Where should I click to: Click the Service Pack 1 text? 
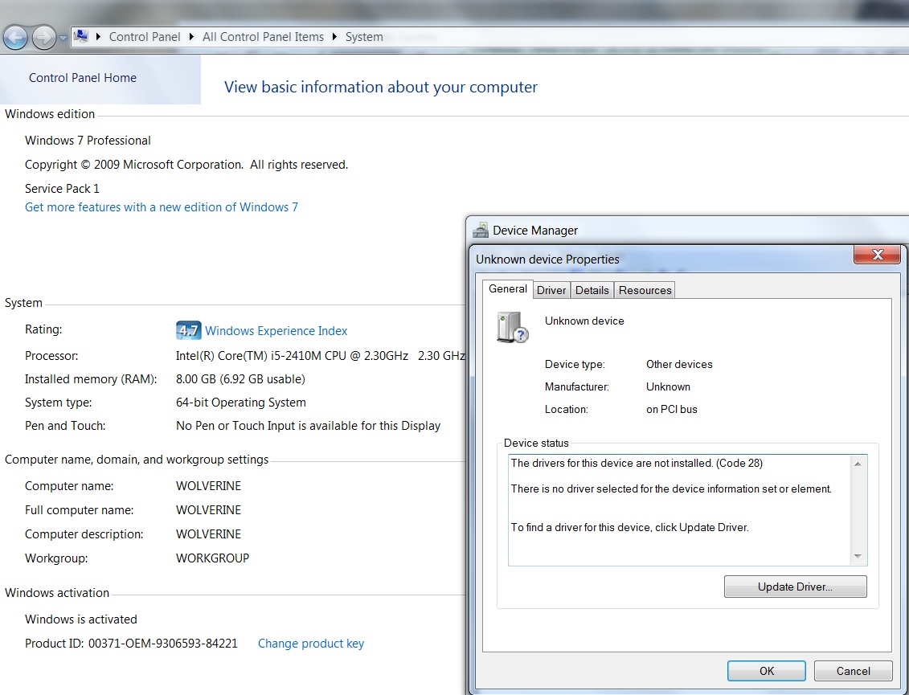pyautogui.click(x=62, y=188)
